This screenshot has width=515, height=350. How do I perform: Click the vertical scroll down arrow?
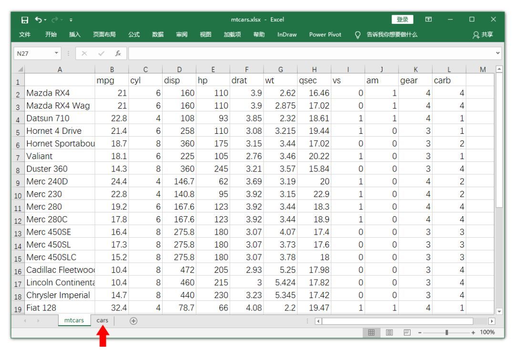(x=499, y=311)
